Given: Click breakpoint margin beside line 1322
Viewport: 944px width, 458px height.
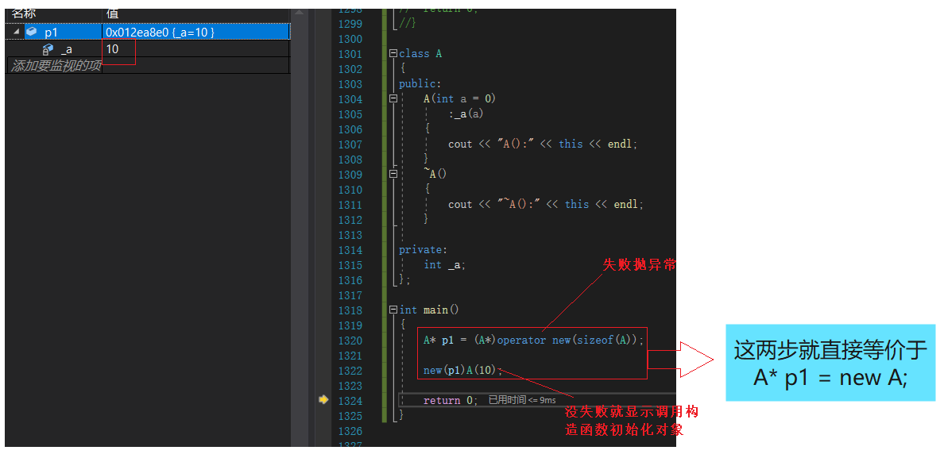Looking at the screenshot, I should pos(323,371).
